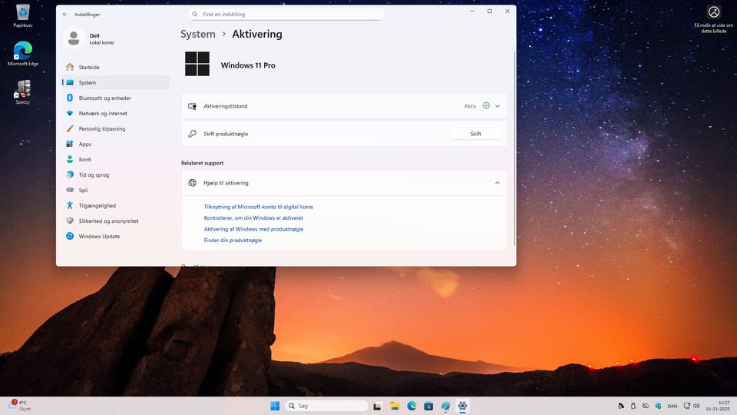
Task: Open the Finder din produktnøgle link
Action: [233, 241]
